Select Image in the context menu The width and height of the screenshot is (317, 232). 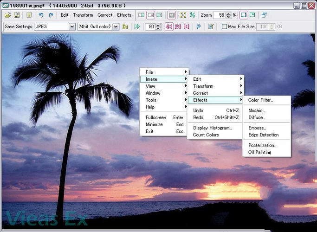click(x=164, y=79)
